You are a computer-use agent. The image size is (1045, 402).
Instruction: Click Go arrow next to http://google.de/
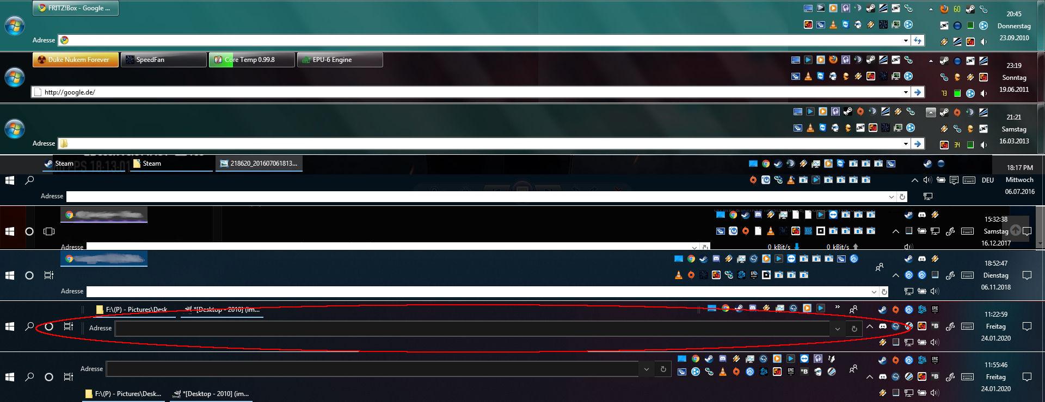point(918,92)
